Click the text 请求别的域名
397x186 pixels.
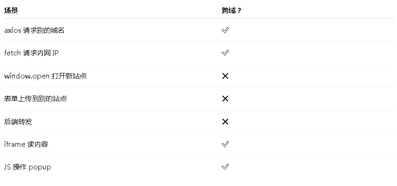coord(44,30)
